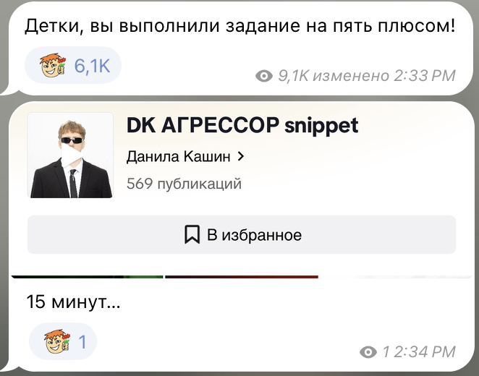
Task: Expand the chevron next to Данила Кашин
Action: [x=241, y=157]
